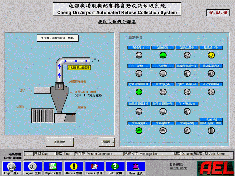Toggle the 緊急停止 emergency stop indicator
Image resolution: width=235 pixels, height=176 pixels.
click(x=139, y=55)
